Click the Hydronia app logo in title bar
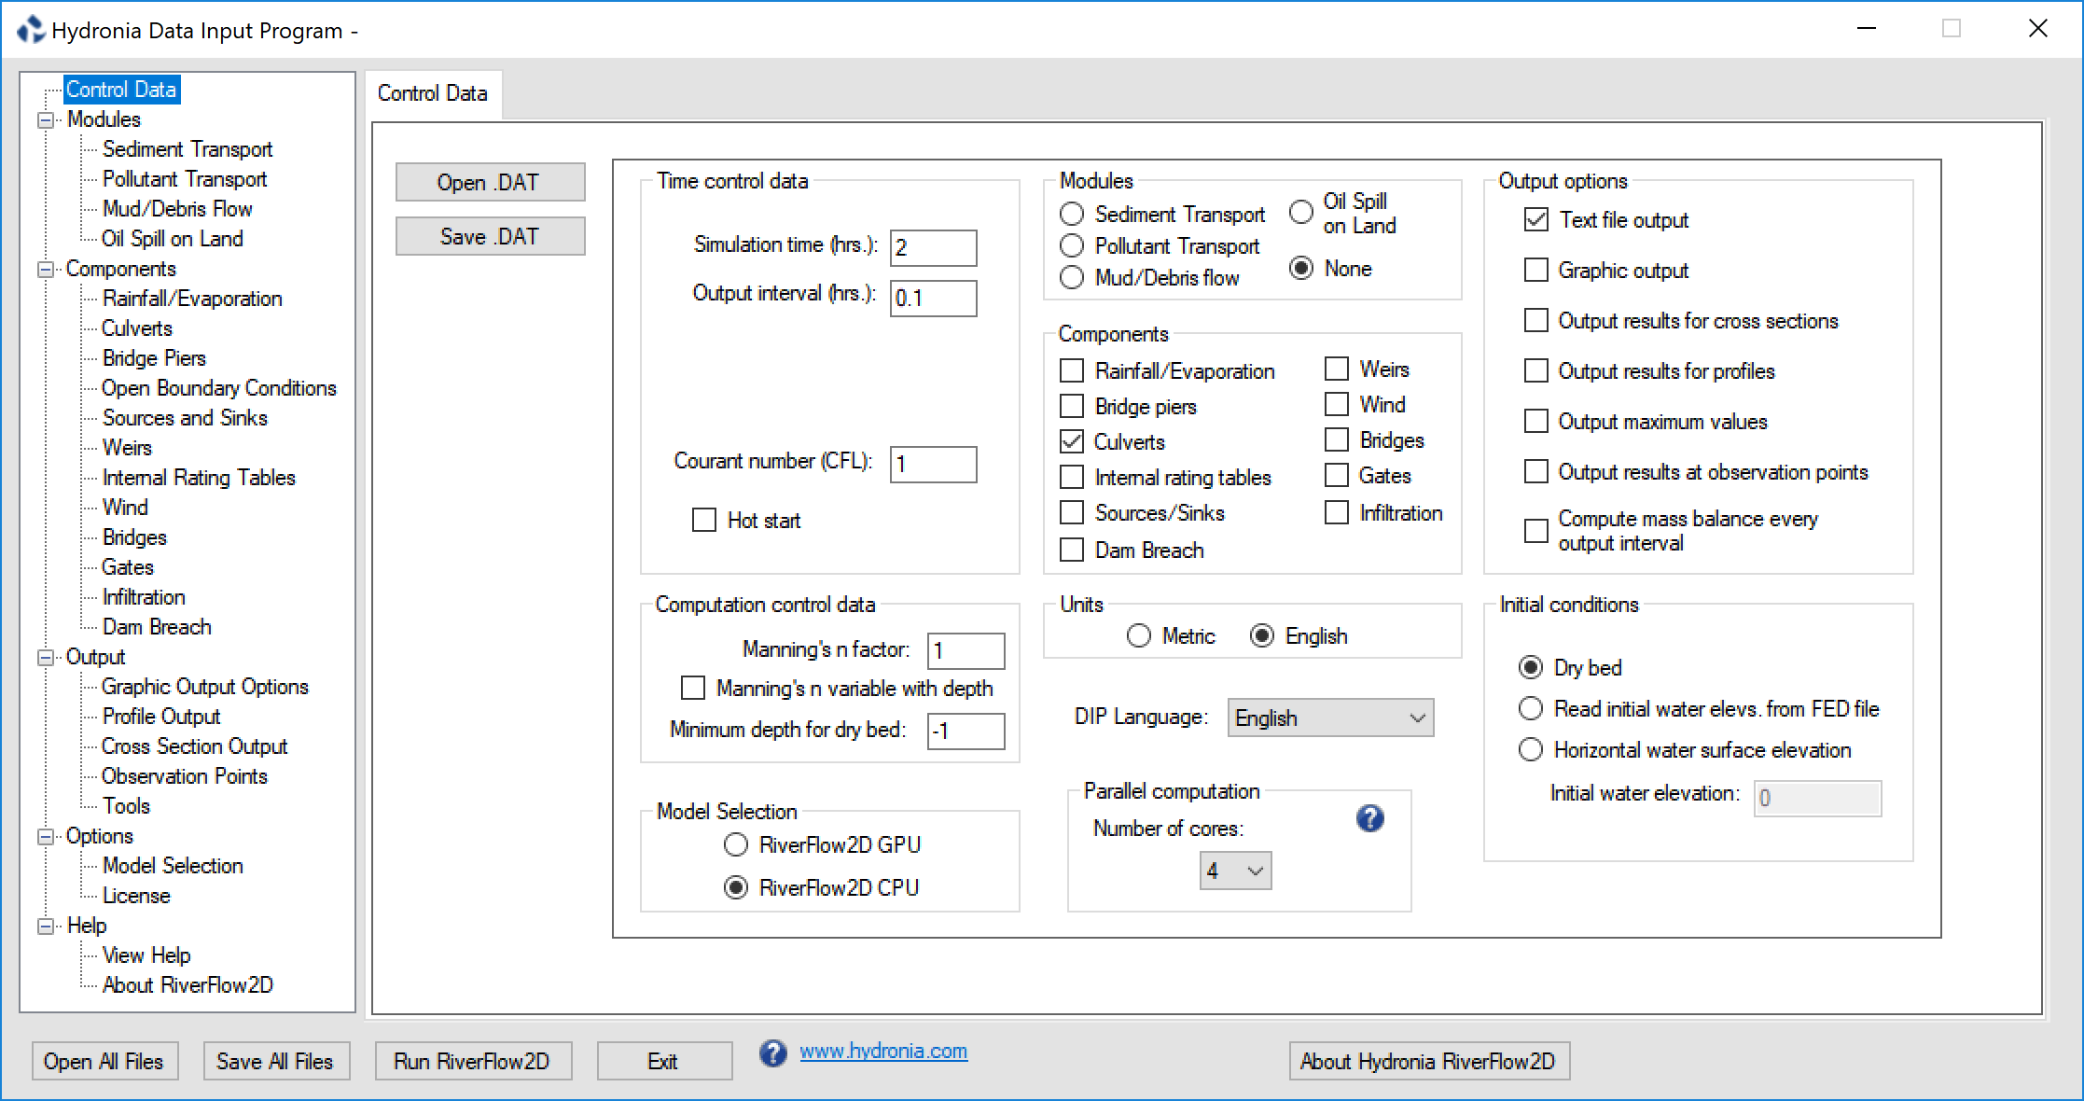Image resolution: width=2084 pixels, height=1101 pixels. (31, 30)
